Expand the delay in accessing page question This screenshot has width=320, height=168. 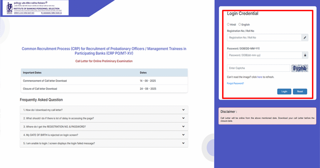[x=104, y=118]
